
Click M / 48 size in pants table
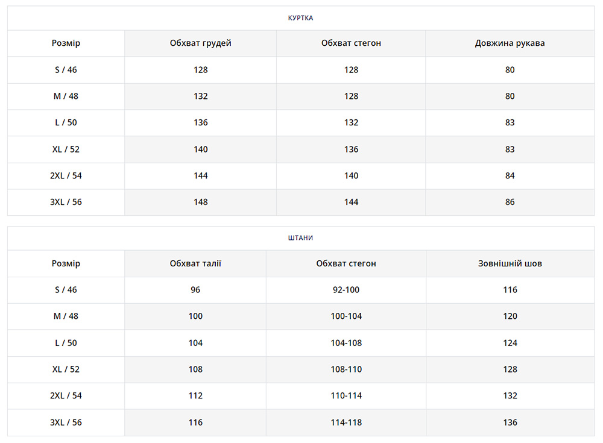point(66,316)
